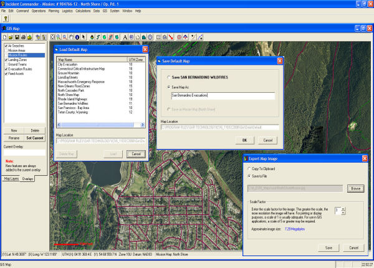Open the File menu
The width and height of the screenshot is (374, 268).
point(3,11)
